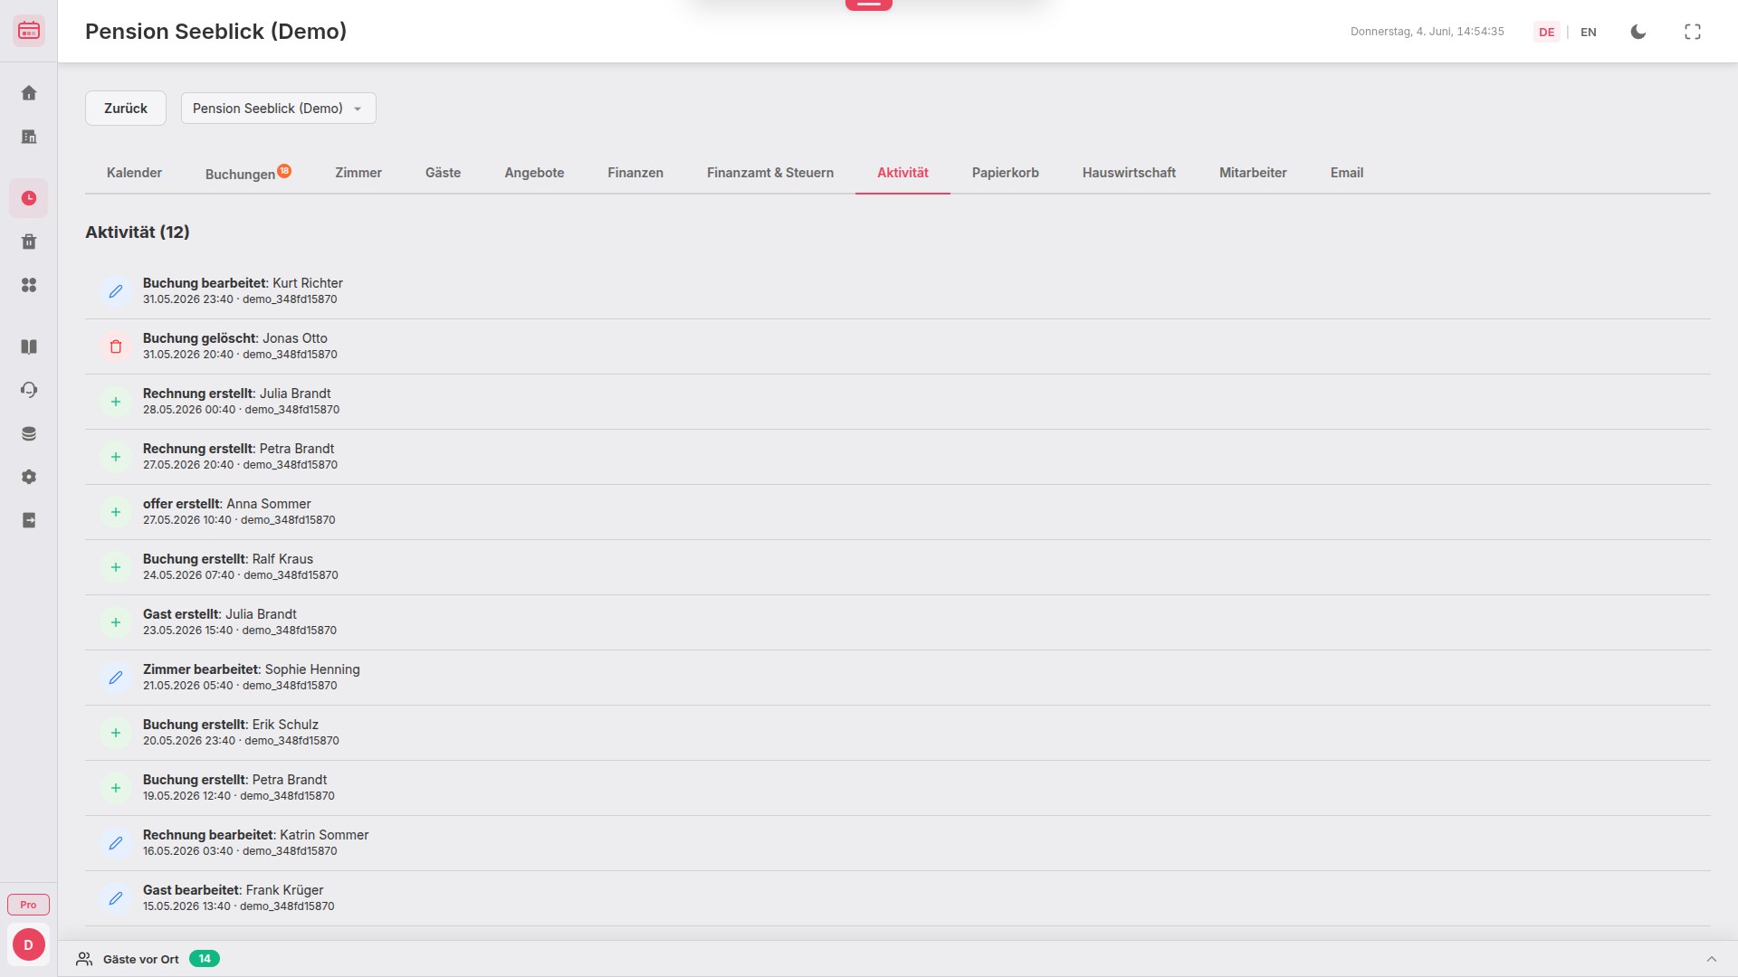The image size is (1738, 977).
Task: Click pencil icon for Katrin Sommer invoice entry
Action: pyautogui.click(x=116, y=843)
